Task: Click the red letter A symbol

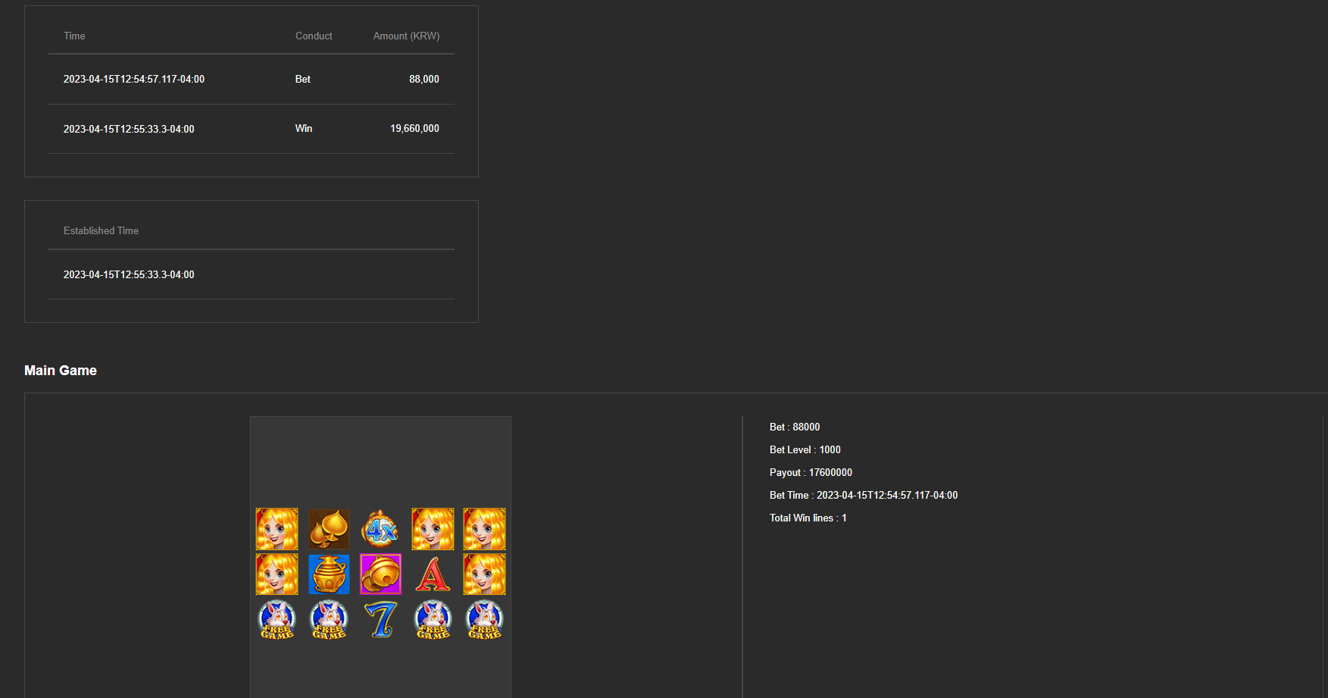Action: 433,574
